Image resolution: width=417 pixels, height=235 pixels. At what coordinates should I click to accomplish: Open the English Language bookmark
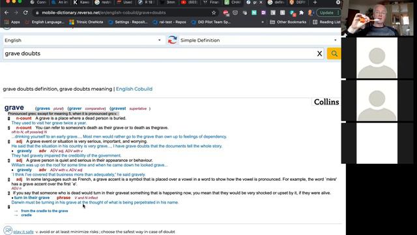(45, 22)
